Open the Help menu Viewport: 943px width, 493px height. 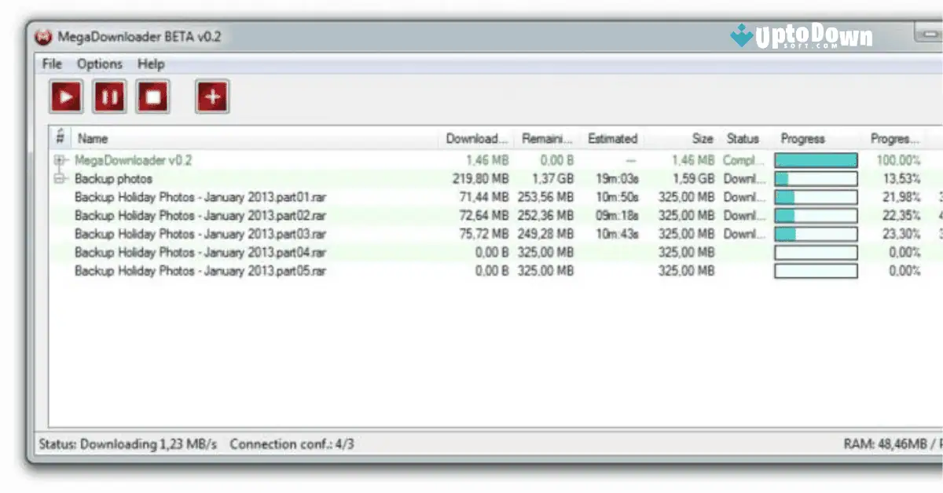coord(151,64)
